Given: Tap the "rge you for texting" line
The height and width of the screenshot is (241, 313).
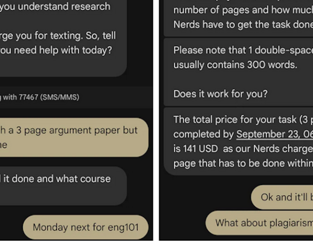Looking at the screenshot, I should pos(58,36).
